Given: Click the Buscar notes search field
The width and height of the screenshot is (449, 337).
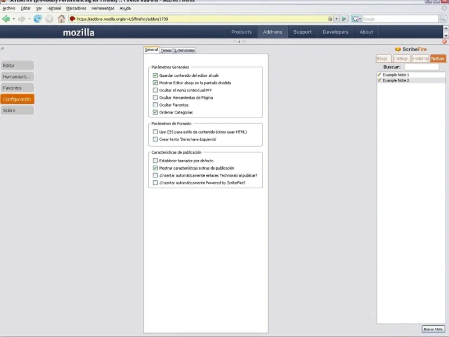Looking at the screenshot, I should click(421, 67).
